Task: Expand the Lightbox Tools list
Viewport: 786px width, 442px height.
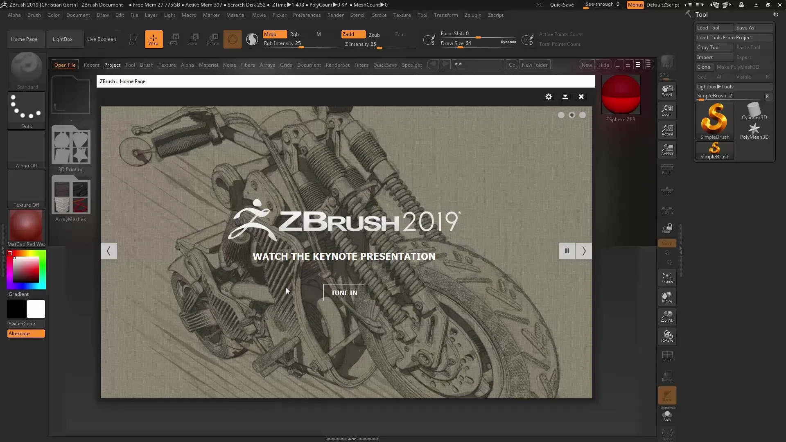Action: [x=734, y=87]
